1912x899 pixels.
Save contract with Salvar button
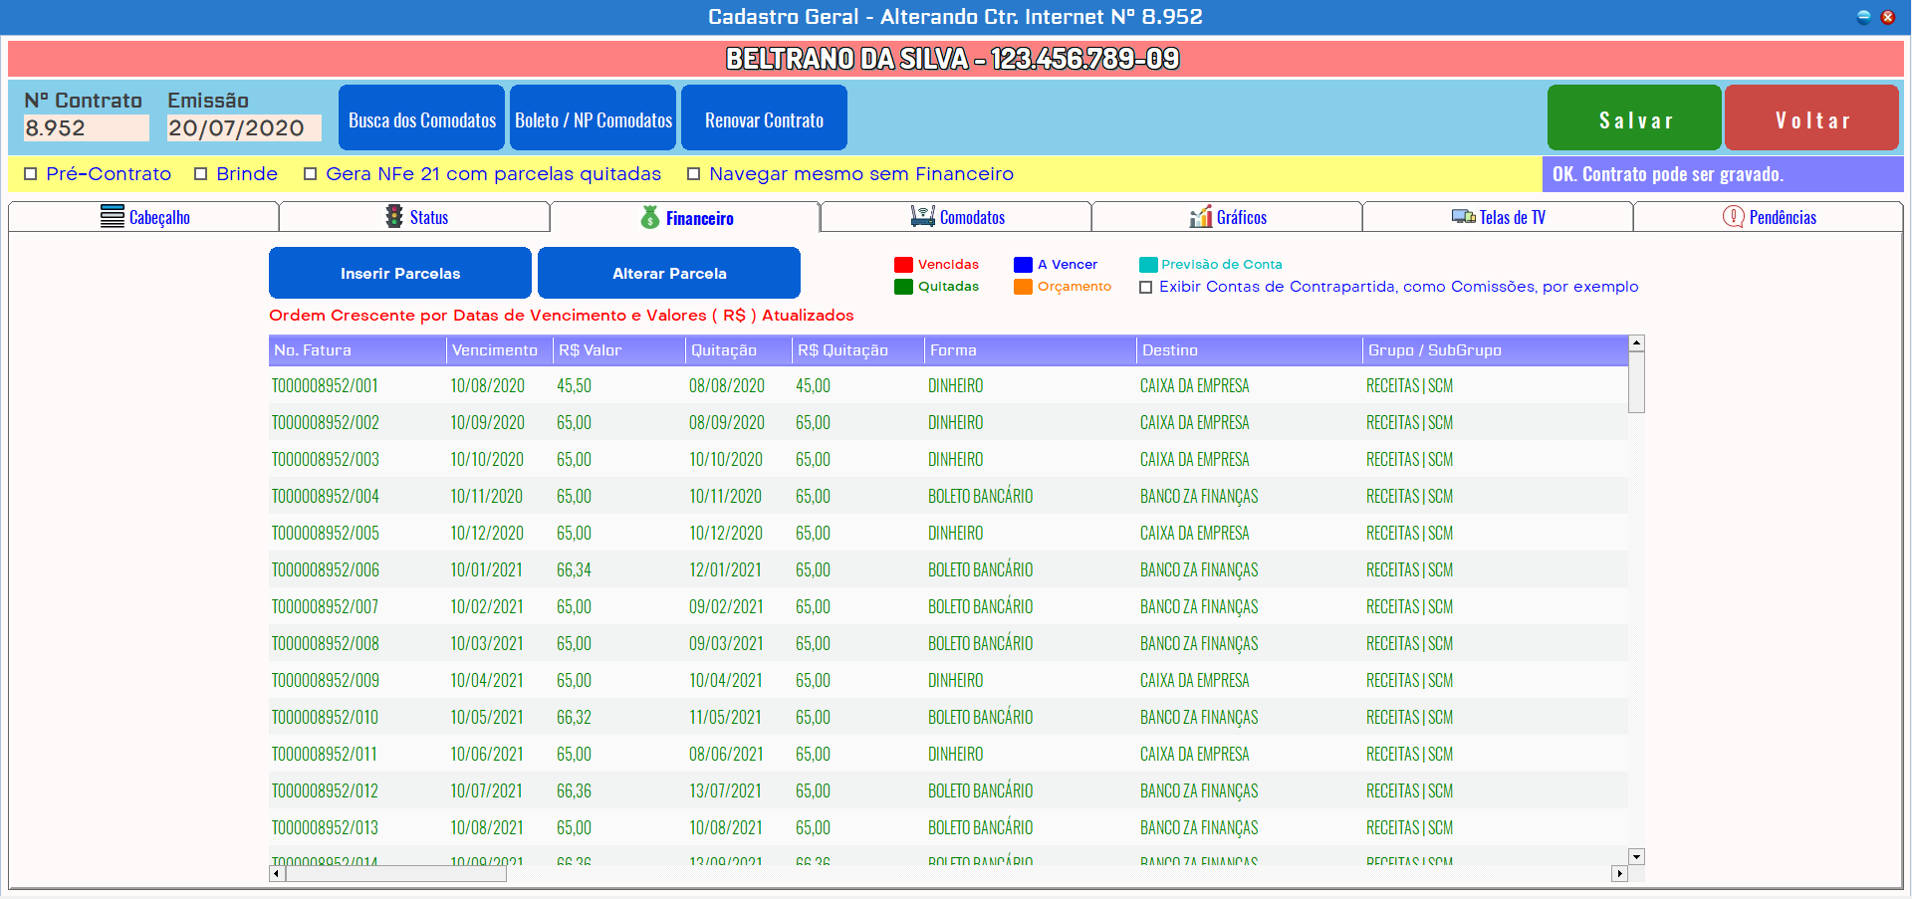(1635, 118)
